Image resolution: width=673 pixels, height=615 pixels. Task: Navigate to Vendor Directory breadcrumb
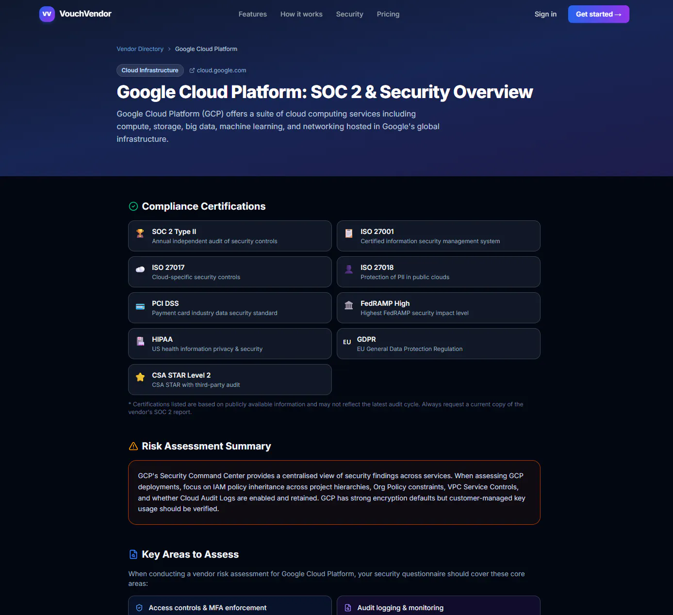click(x=140, y=49)
